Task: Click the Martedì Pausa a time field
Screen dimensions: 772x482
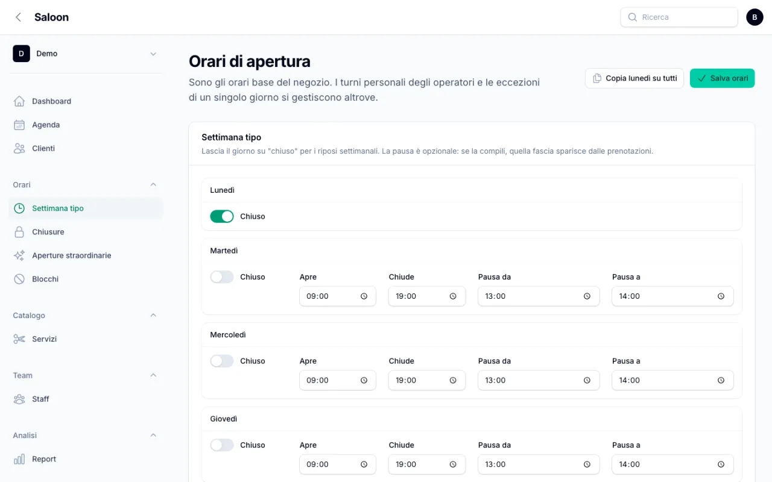Action: click(672, 296)
